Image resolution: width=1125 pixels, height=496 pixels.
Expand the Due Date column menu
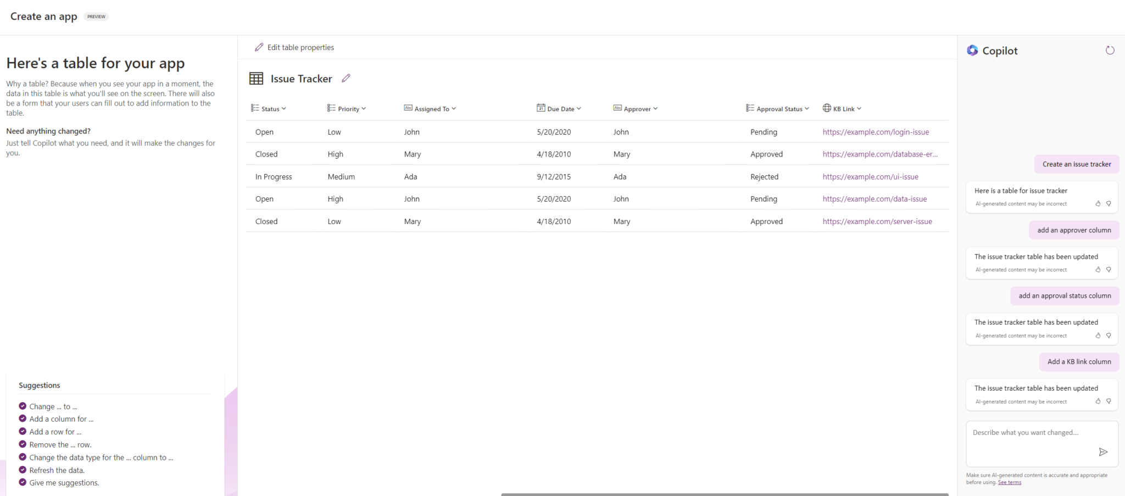578,109
